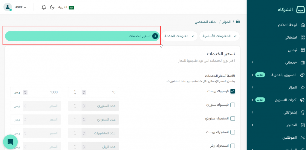Image resolution: width=306 pixels, height=150 pixels.
Task: Click the ثيماتي themes icon
Action: (x=302, y=50)
